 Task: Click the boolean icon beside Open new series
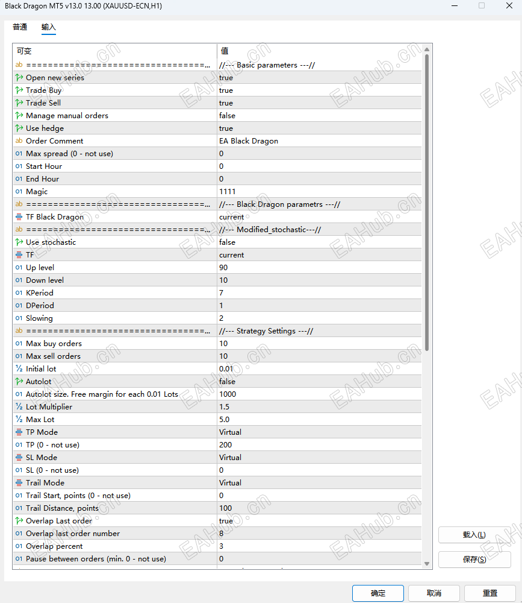tap(19, 78)
